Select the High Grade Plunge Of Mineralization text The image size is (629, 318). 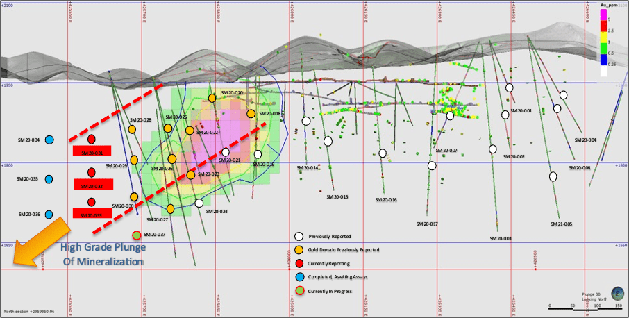click(102, 255)
